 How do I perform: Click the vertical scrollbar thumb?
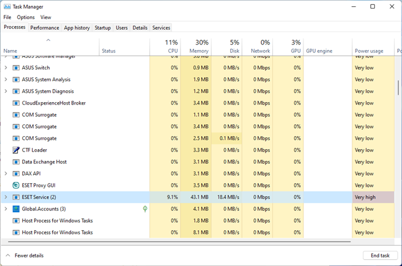398,88
